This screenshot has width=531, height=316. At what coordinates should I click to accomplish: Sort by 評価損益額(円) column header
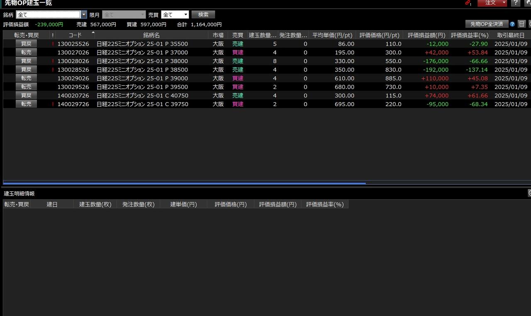coord(426,35)
